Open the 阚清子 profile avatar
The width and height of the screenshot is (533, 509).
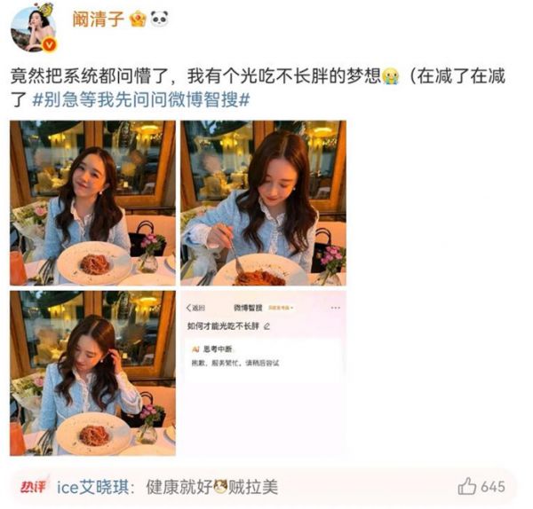[x=33, y=29]
